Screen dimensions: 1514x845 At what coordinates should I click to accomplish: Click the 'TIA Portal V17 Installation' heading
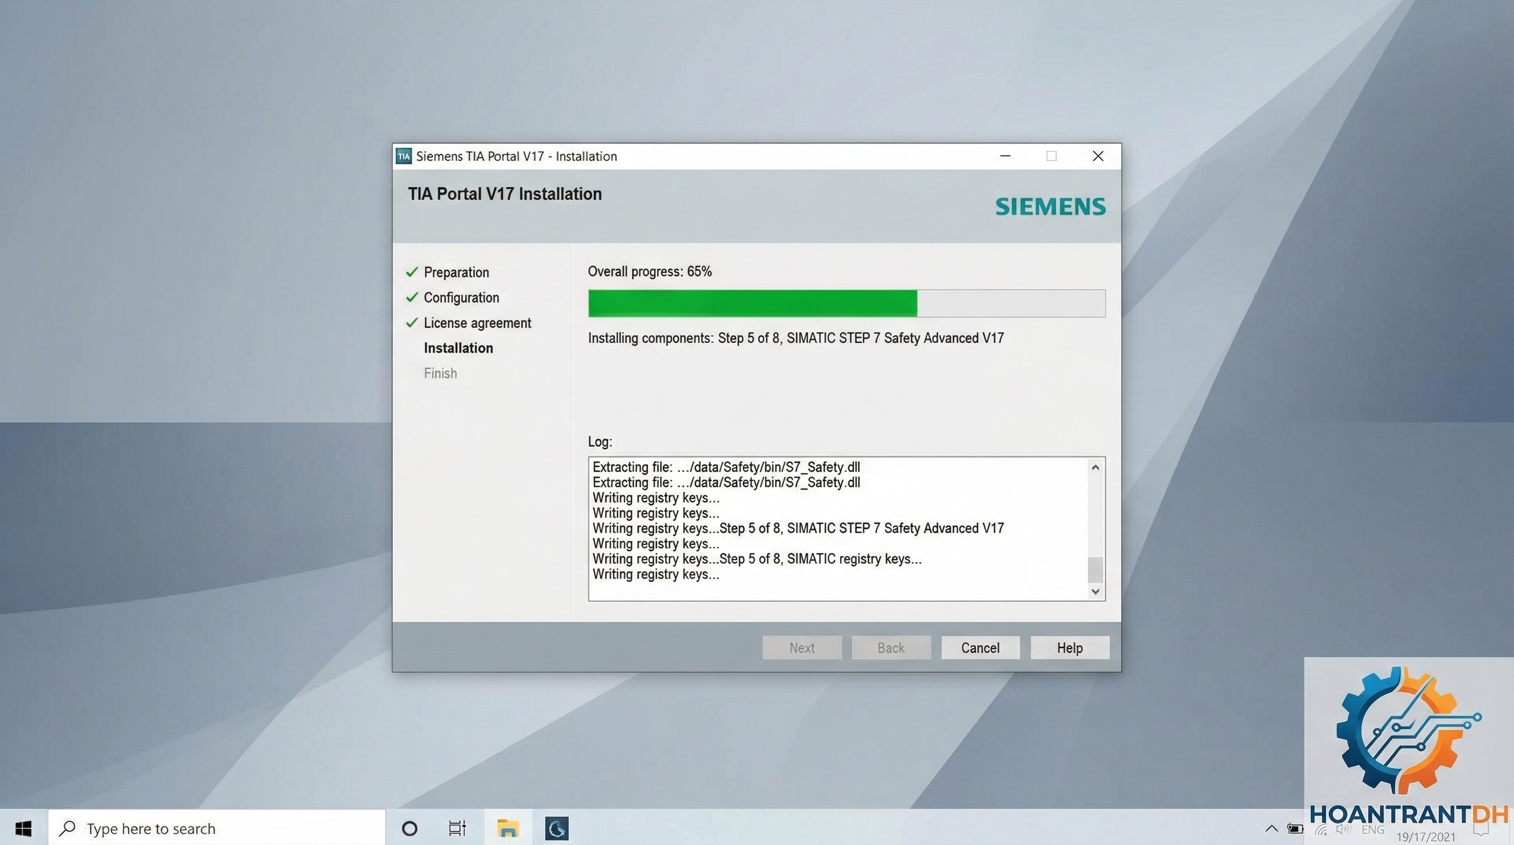(x=505, y=194)
